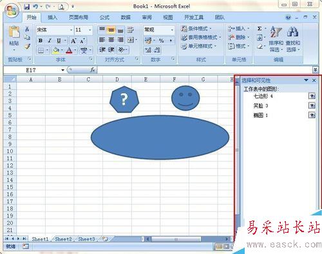Open print preview from quick access toolbar
This screenshot has height=254, width=322.
click(61, 7)
